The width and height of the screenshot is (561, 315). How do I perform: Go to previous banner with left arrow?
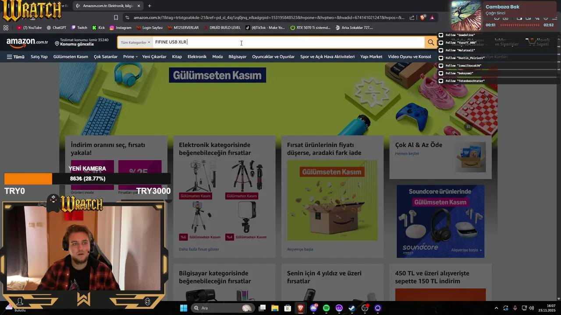pos(70,99)
